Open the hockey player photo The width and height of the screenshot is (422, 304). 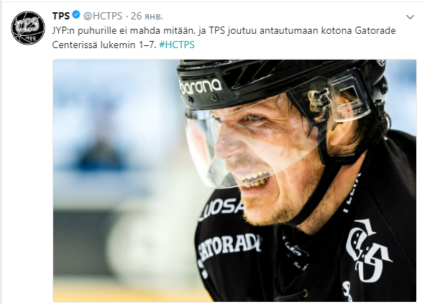tap(234, 180)
